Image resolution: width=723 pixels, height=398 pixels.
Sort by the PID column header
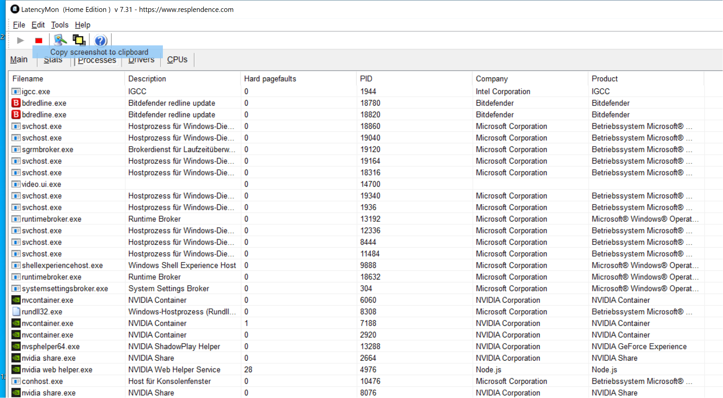(x=366, y=79)
